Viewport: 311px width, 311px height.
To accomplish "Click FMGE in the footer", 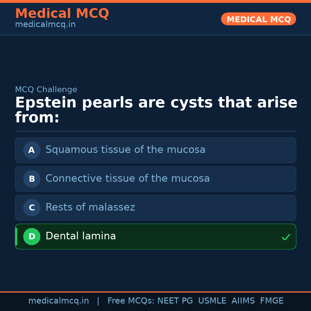I will [272, 301].
